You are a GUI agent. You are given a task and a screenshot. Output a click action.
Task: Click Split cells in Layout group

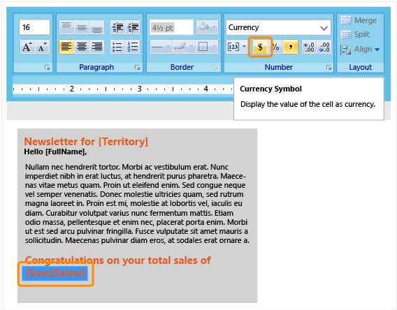pyautogui.click(x=355, y=34)
